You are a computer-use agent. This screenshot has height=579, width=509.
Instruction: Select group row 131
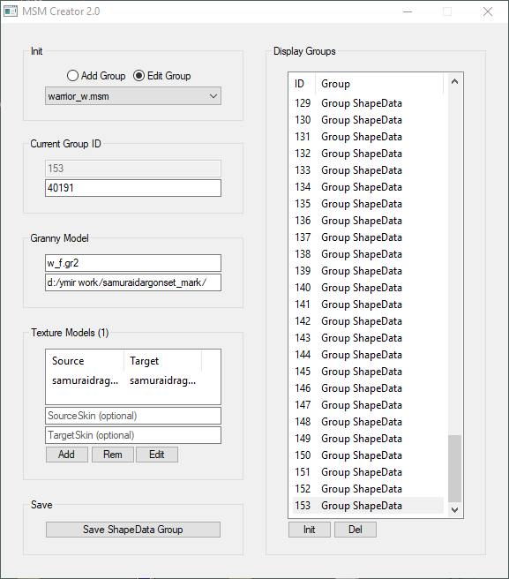tap(368, 137)
